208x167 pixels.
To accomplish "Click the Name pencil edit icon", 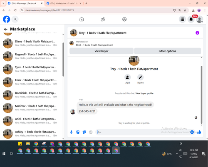I will pos(141,77).
